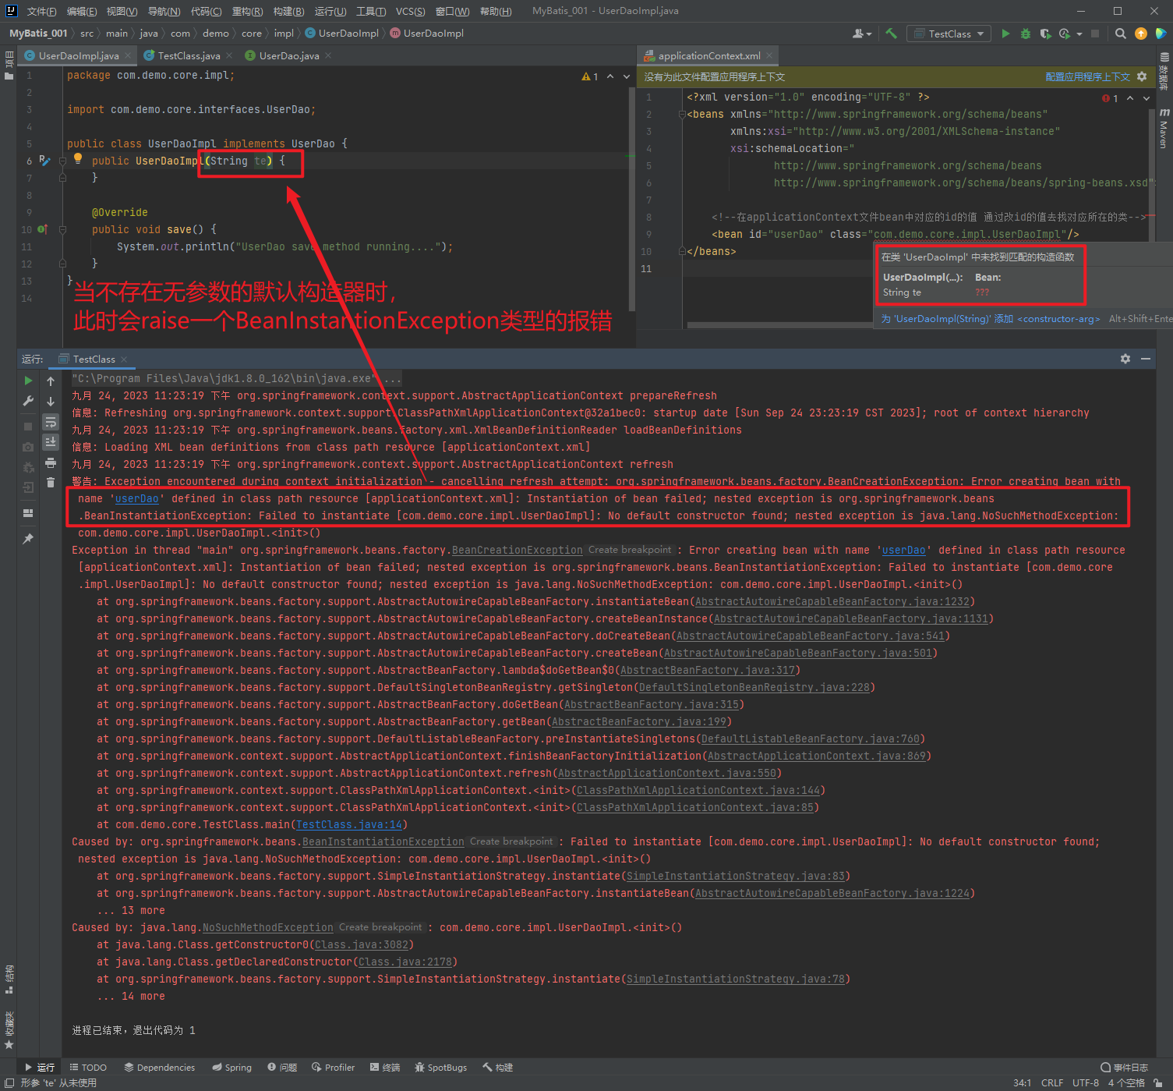Screen dimensions: 1173x1091
Task: Open the TODO tool window tab
Action: coord(88,1067)
